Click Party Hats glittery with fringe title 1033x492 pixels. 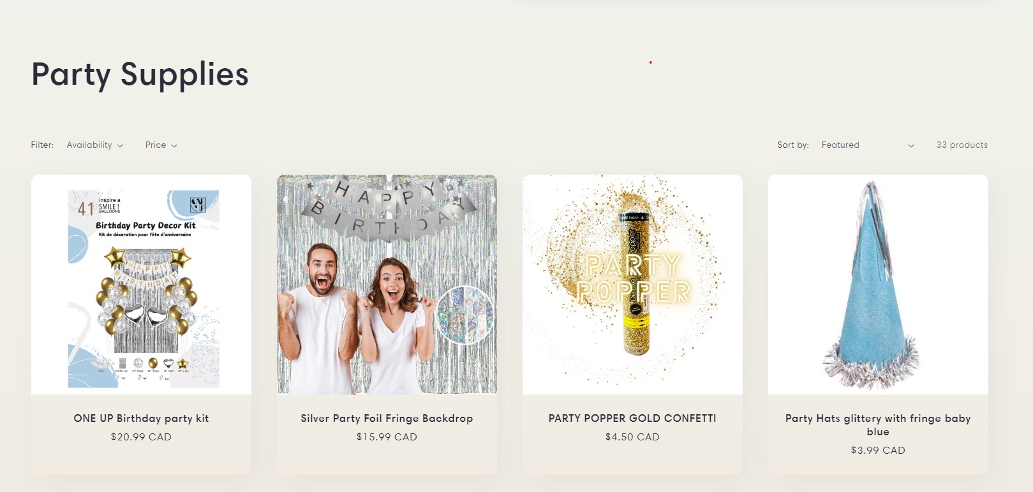tap(878, 425)
